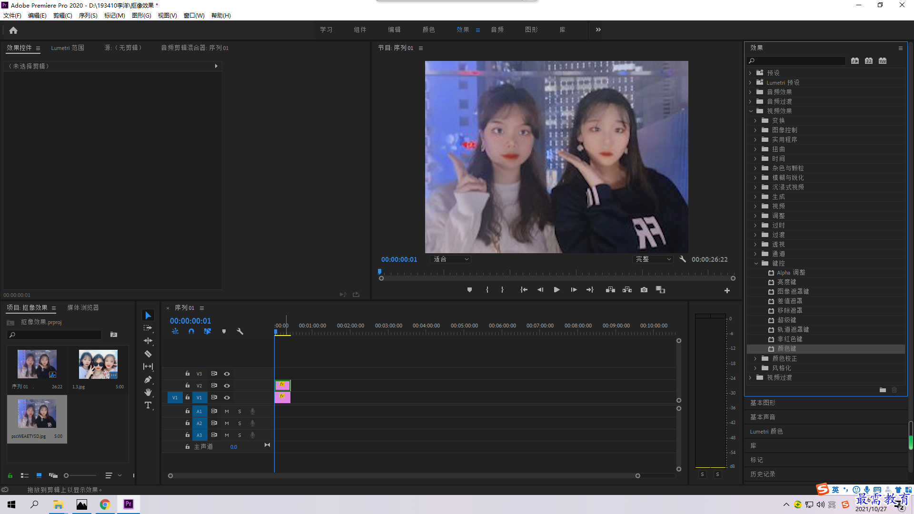Screen dimensions: 914x514
Task: Click Add Marker button in program monitor
Action: coord(469,290)
